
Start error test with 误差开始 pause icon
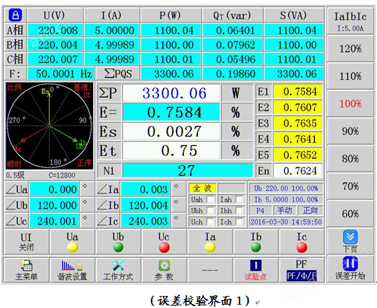click(350, 262)
